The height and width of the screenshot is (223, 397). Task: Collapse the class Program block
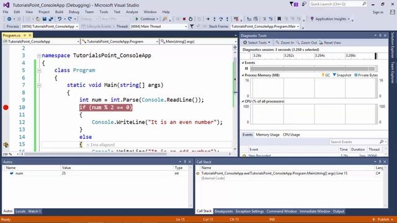click(39, 71)
